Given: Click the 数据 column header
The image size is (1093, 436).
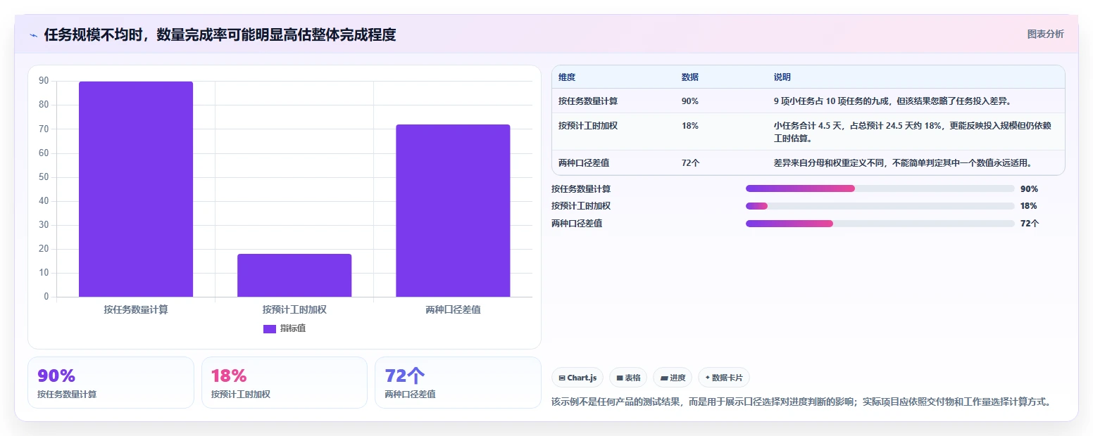Looking at the screenshot, I should (690, 77).
